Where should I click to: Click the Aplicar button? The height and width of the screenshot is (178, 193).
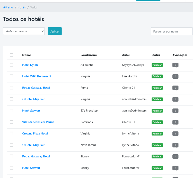55,31
